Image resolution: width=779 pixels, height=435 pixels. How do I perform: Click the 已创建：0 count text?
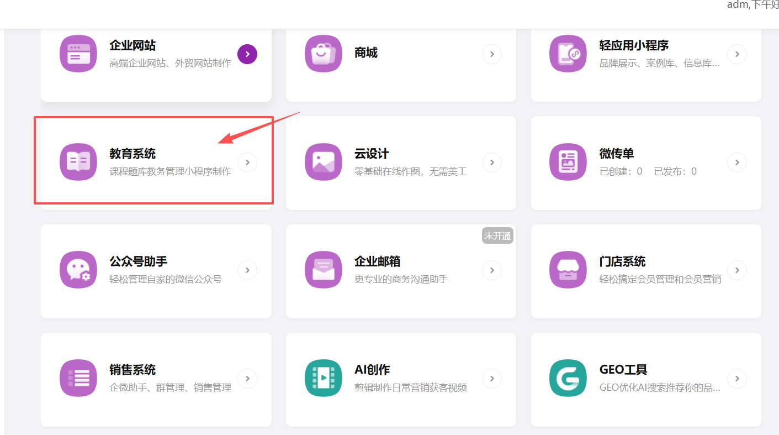pos(621,171)
